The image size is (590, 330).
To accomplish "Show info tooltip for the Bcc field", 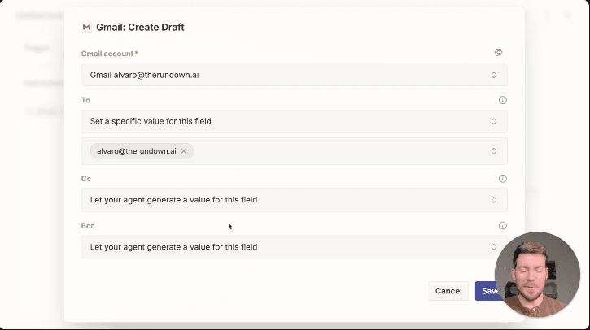I will pyautogui.click(x=502, y=225).
